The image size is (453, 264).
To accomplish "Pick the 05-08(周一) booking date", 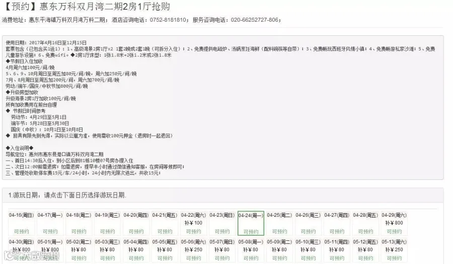I will (x=251, y=250).
